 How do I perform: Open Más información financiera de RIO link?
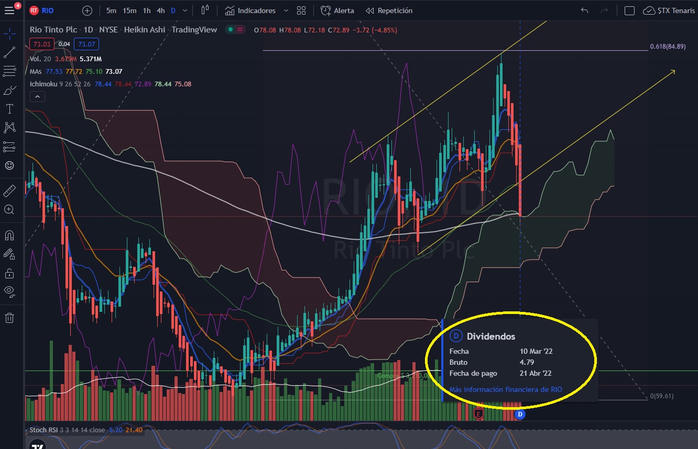506,389
